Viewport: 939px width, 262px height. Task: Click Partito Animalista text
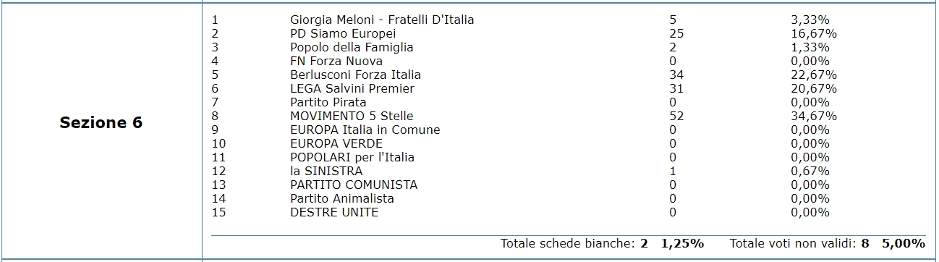click(x=342, y=198)
